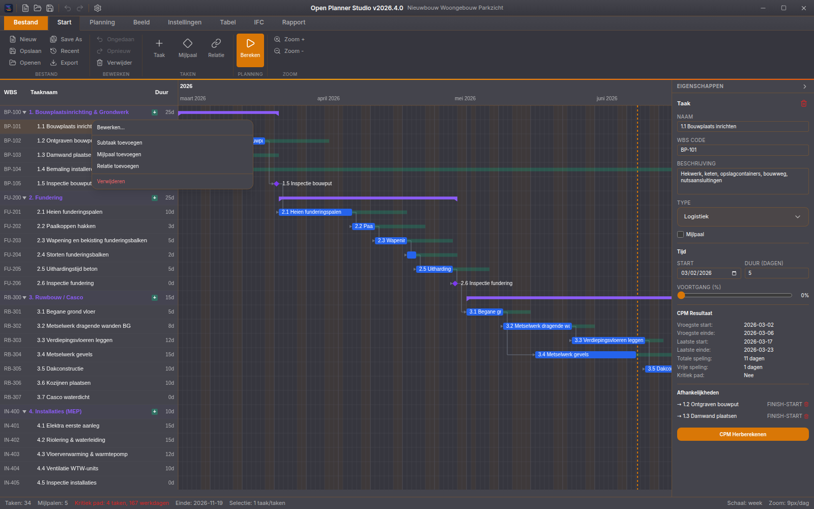Click the save disk icon in title bar
This screenshot has height=509, width=814.
tap(50, 8)
